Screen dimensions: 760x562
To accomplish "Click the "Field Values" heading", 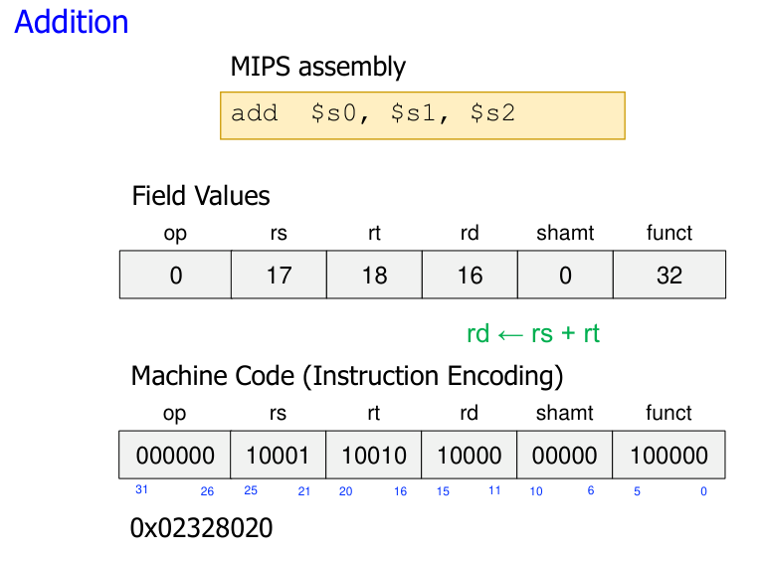I will tap(201, 196).
